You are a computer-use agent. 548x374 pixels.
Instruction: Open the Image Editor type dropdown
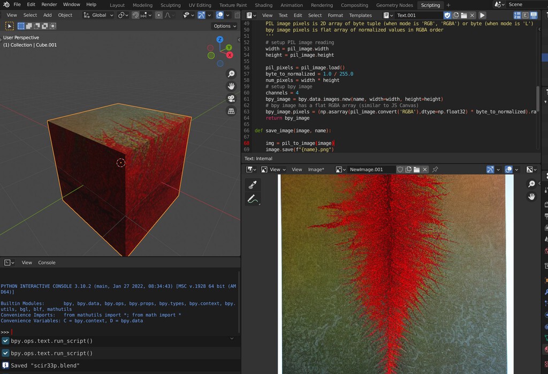[x=252, y=169]
